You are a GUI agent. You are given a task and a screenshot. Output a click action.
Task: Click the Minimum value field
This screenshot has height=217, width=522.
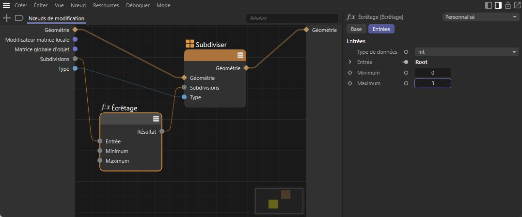(x=432, y=73)
